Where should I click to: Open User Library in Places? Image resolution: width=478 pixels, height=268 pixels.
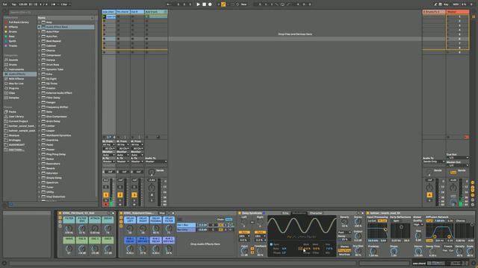click(x=16, y=116)
